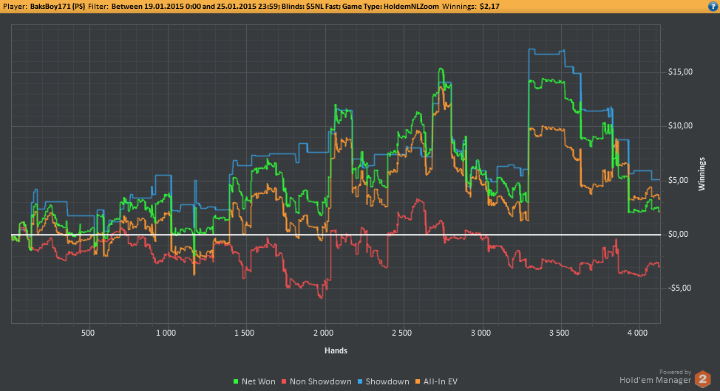This screenshot has height=391, width=720.
Task: Click the HoldemNLZoom game type text
Action: (x=412, y=7)
